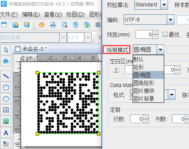189x149 pixels.
Task: Click the bottom-right yellow handle of the barcode
Action: click(x=98, y=134)
